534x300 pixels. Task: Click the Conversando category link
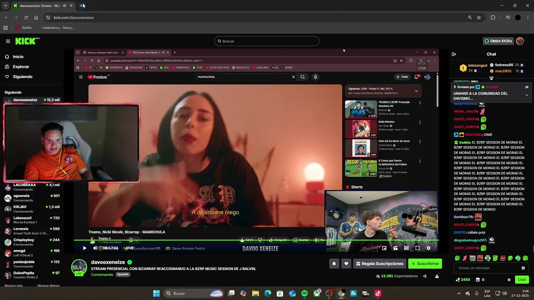click(102, 275)
